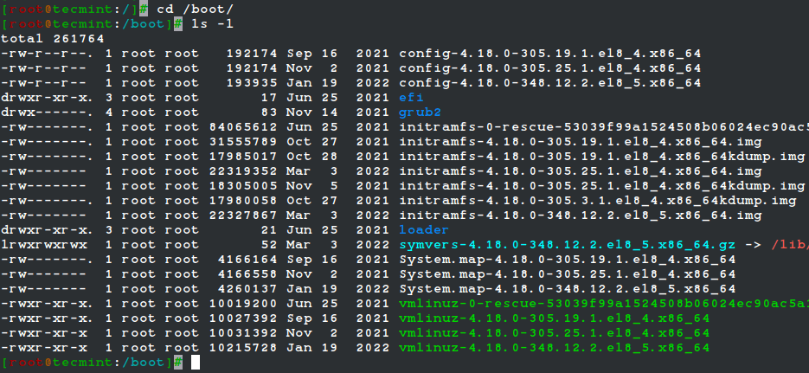The height and width of the screenshot is (373, 809).
Task: Click config-4.18.0-348.12.2.el8_5.x86_64 filename
Action: pos(549,83)
